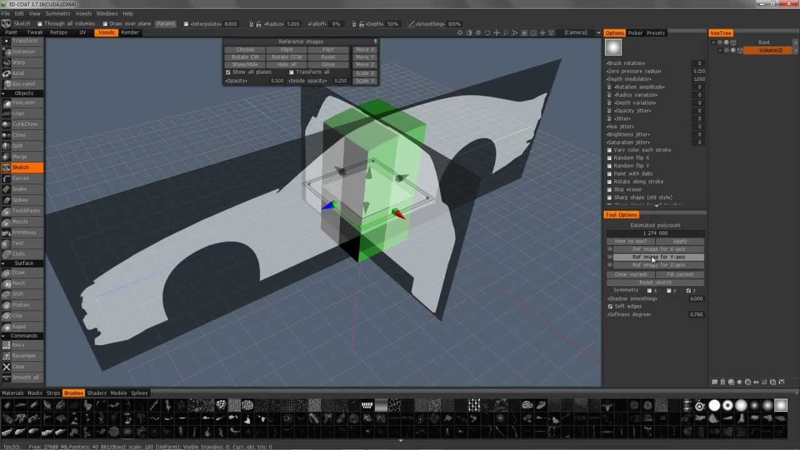
Task: Select the Pinch surface tool
Action: pyautogui.click(x=22, y=283)
